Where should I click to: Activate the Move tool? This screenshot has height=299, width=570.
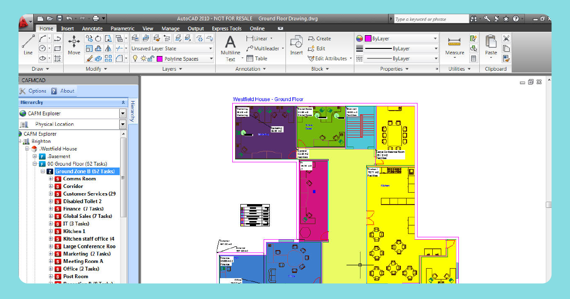click(x=74, y=45)
